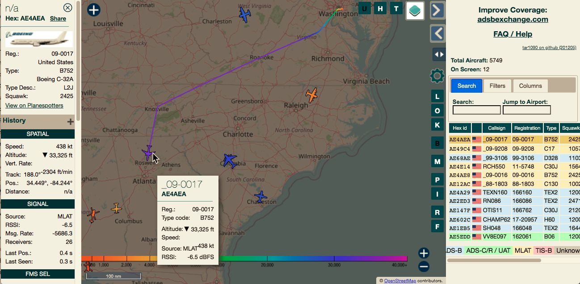This screenshot has width=580, height=284.
Task: Toggle the U map button
Action: pos(365,8)
